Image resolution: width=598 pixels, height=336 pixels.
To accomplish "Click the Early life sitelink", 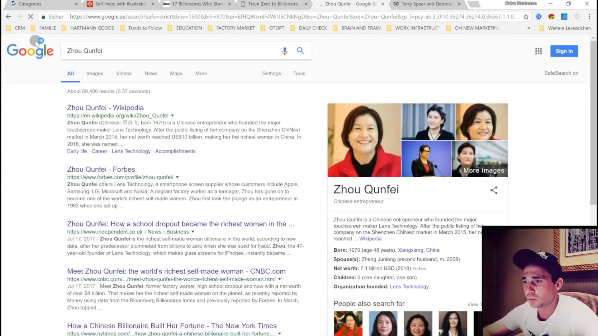I will coord(77,151).
